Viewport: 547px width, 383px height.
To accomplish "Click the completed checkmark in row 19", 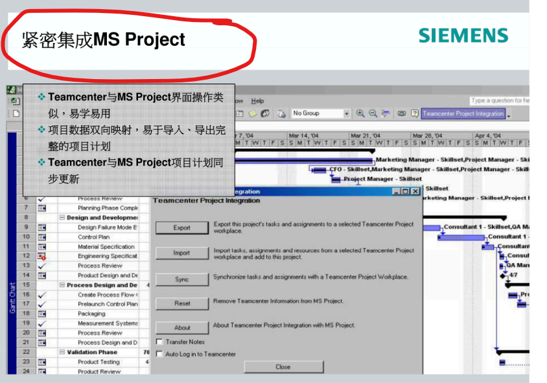I will tap(42, 323).
